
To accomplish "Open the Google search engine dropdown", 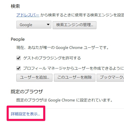I will click(34, 25).
